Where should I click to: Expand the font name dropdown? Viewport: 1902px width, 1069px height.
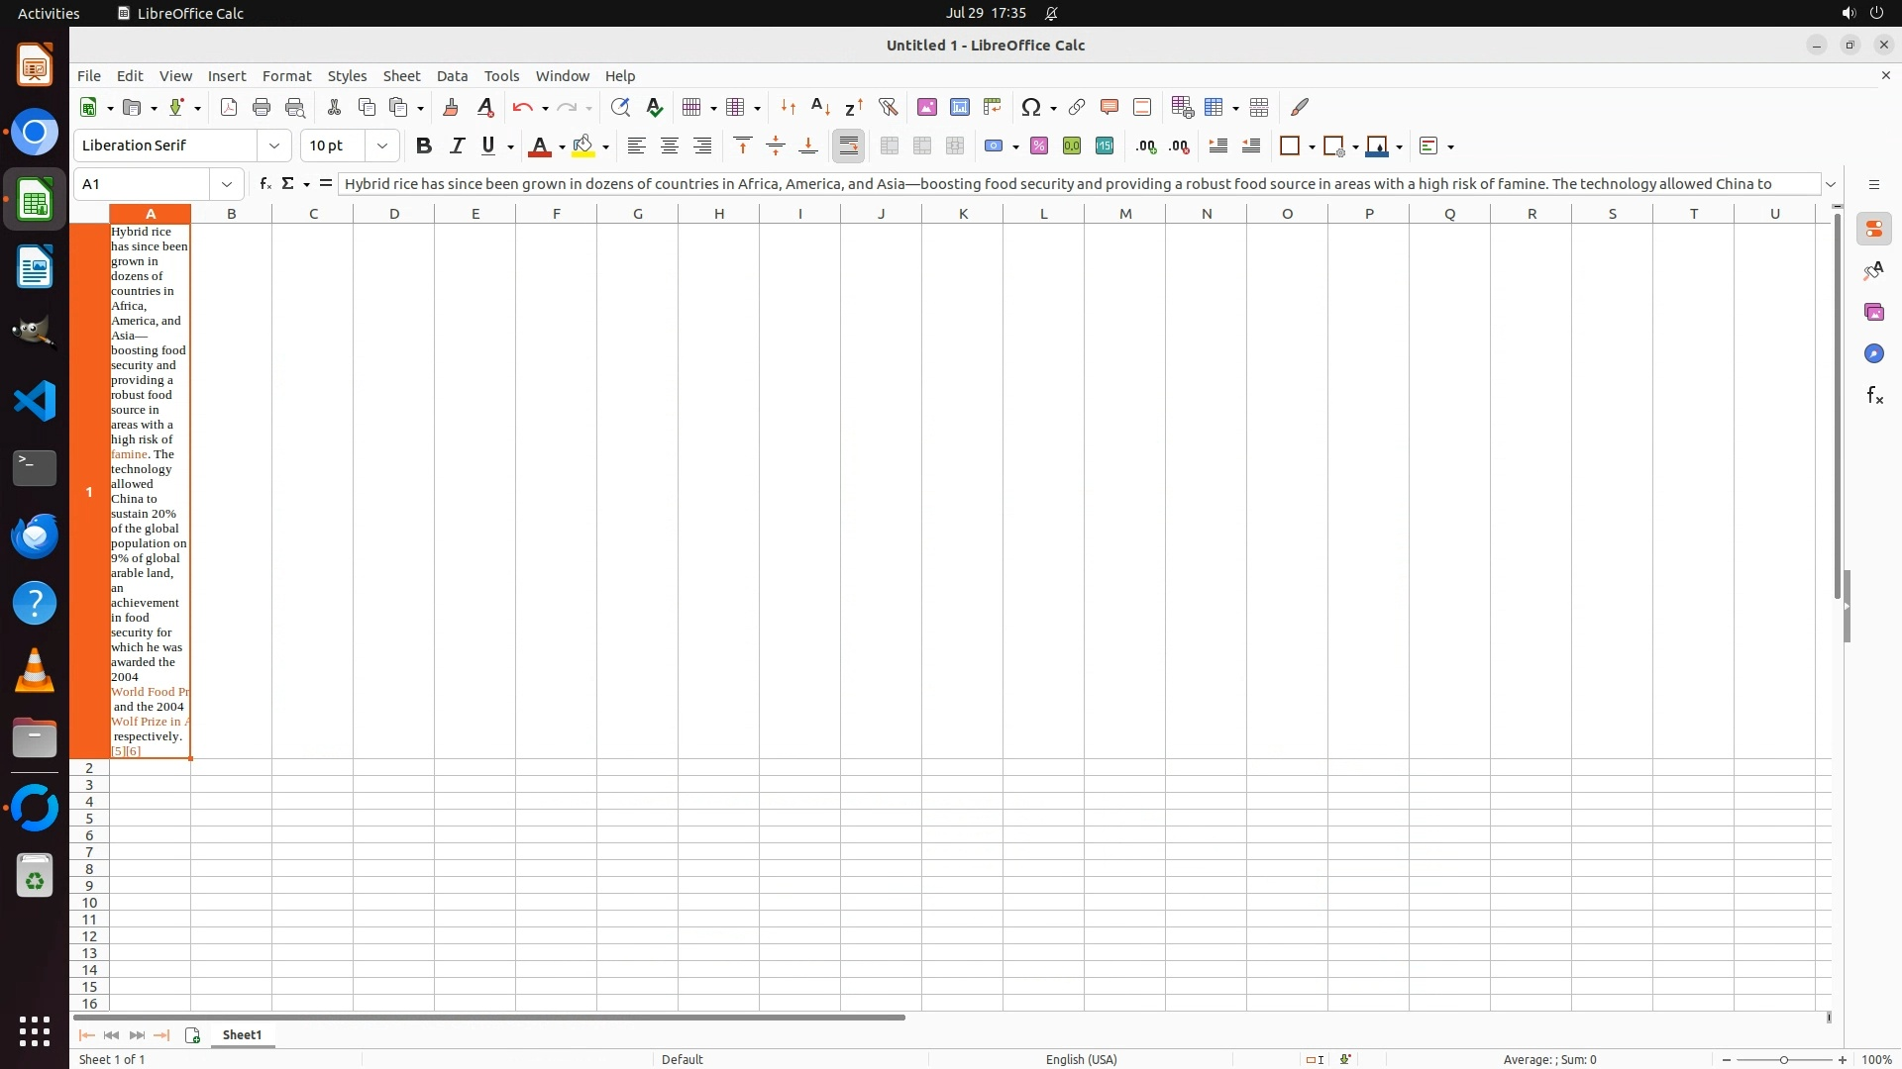coord(274,146)
